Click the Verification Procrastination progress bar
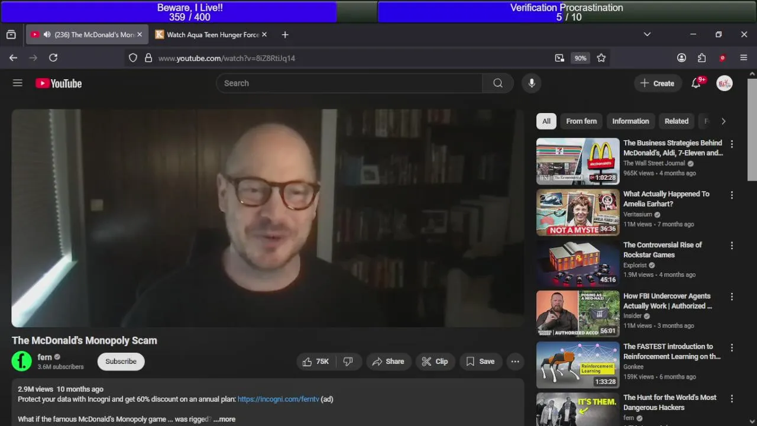 pos(567,12)
